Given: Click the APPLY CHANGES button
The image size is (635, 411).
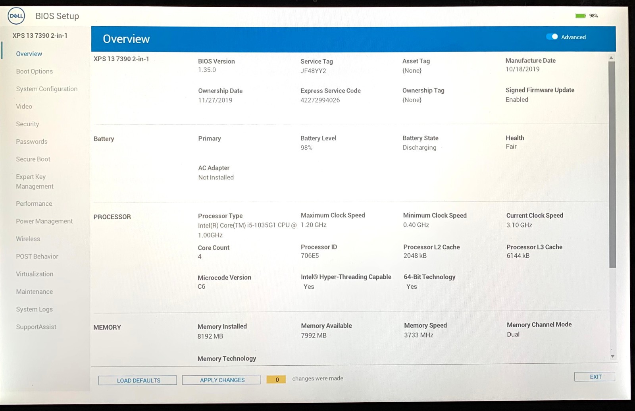Looking at the screenshot, I should point(221,380).
